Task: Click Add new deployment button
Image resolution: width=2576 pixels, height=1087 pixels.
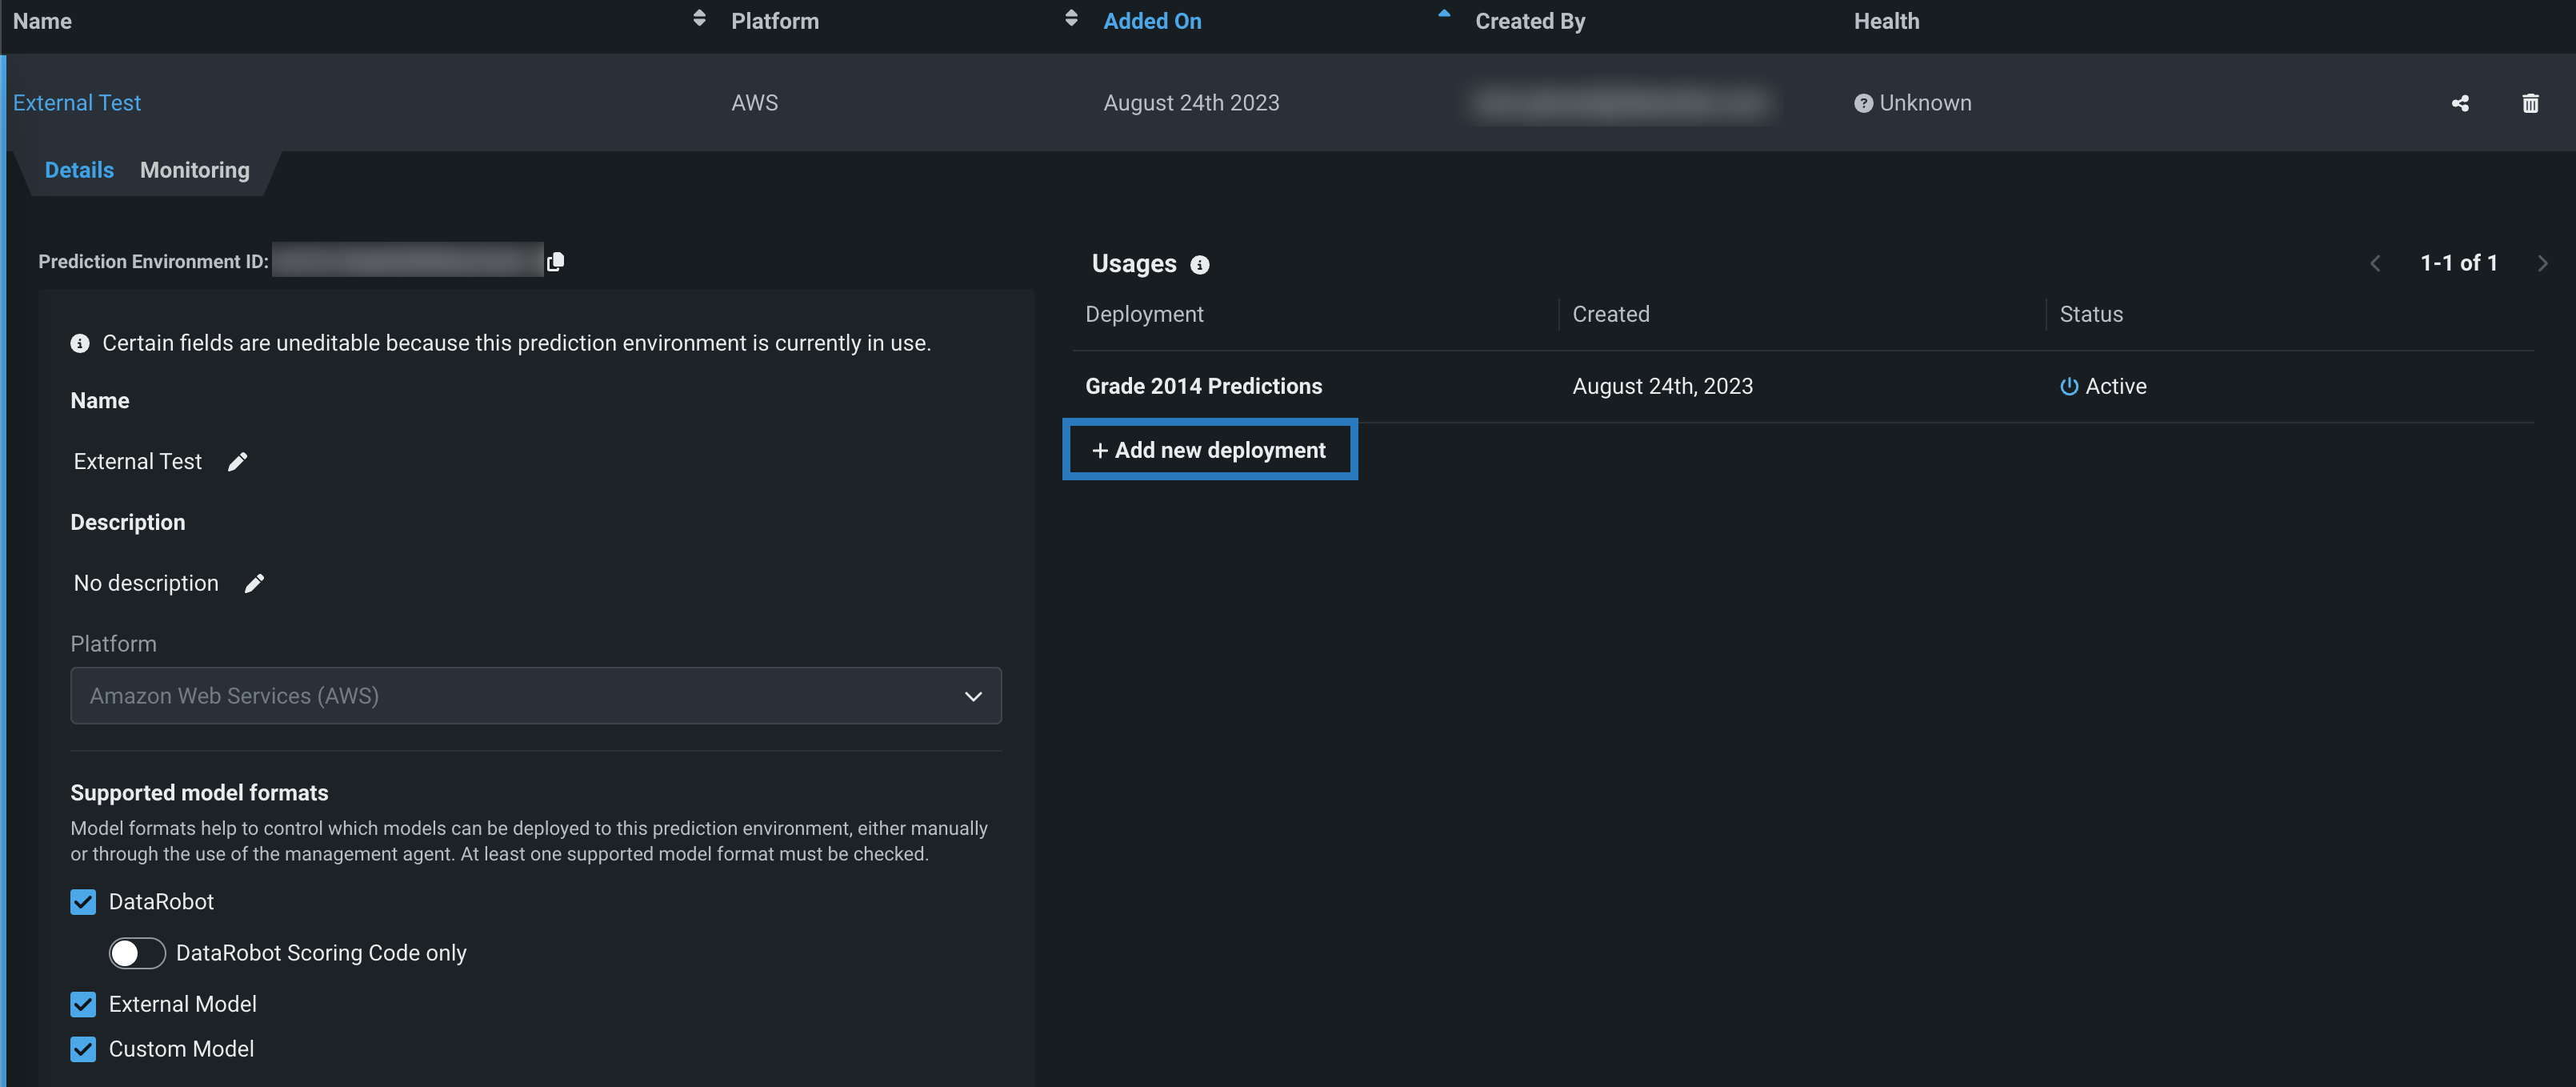Action: 1209,451
